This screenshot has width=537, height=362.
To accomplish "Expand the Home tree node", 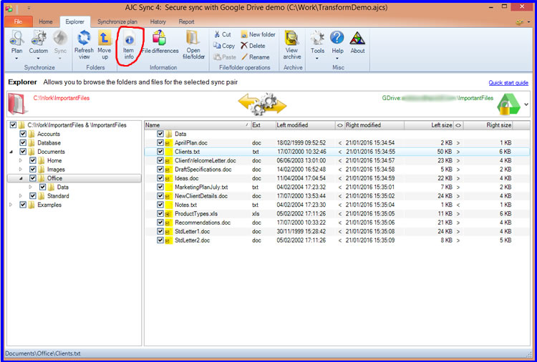I will tap(21, 160).
